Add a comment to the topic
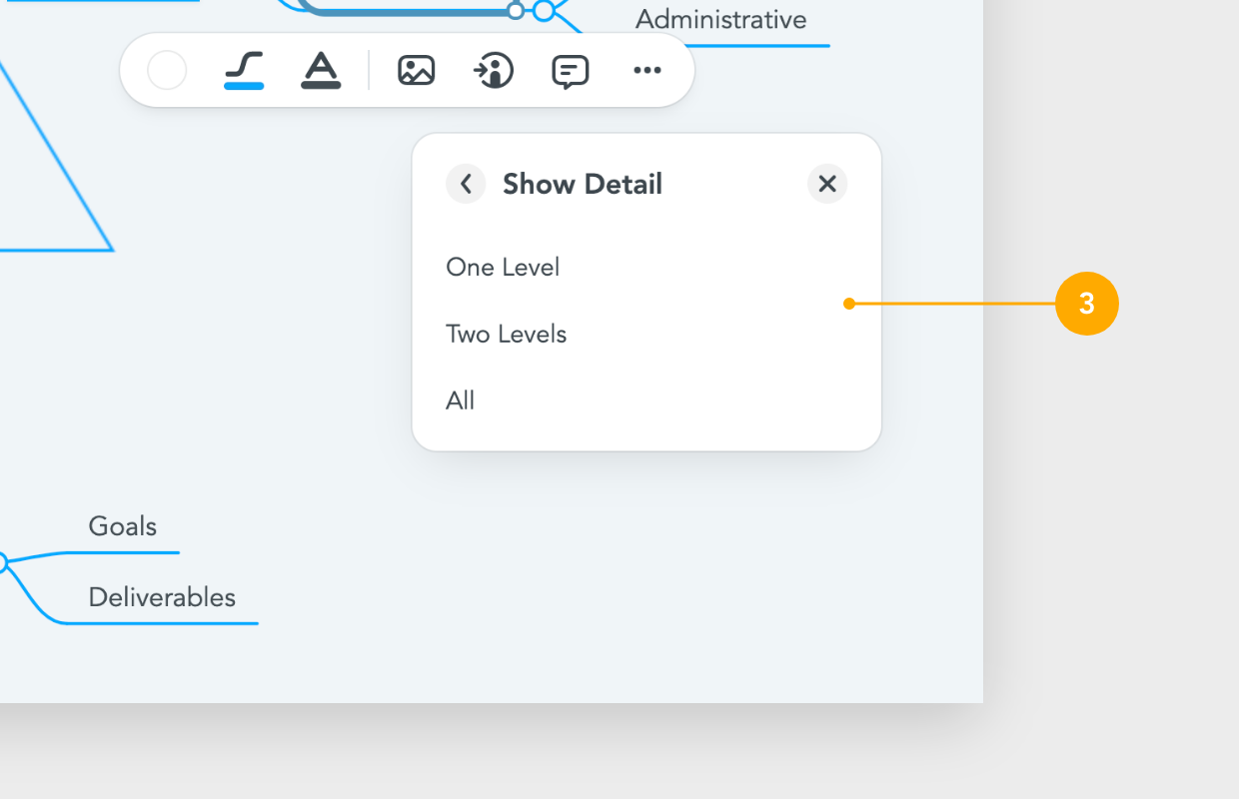 click(571, 70)
